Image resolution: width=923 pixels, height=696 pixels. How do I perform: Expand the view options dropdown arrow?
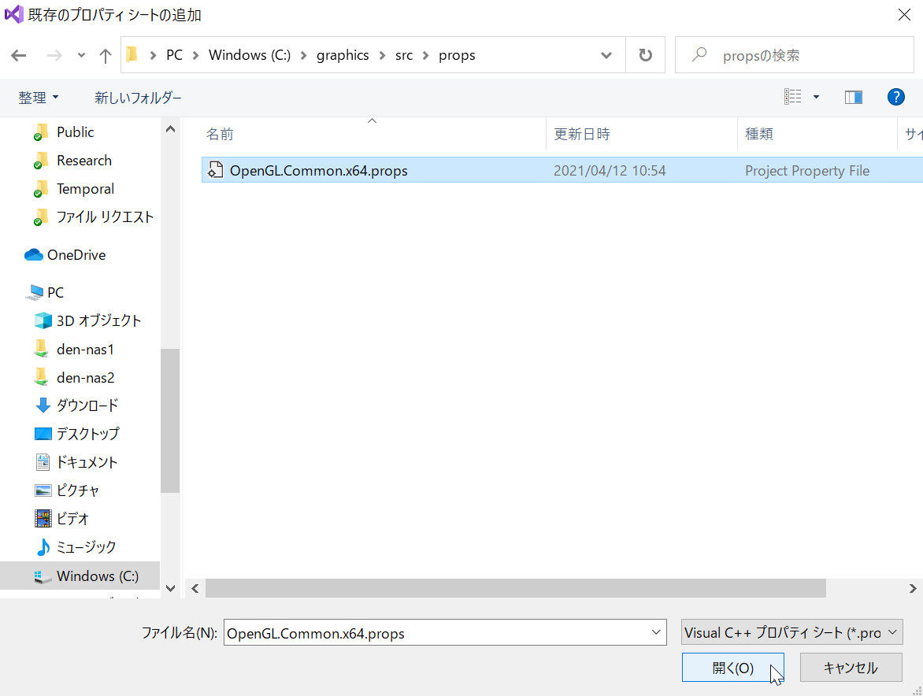(x=816, y=97)
